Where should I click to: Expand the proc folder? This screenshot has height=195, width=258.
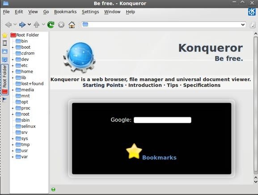(13, 108)
